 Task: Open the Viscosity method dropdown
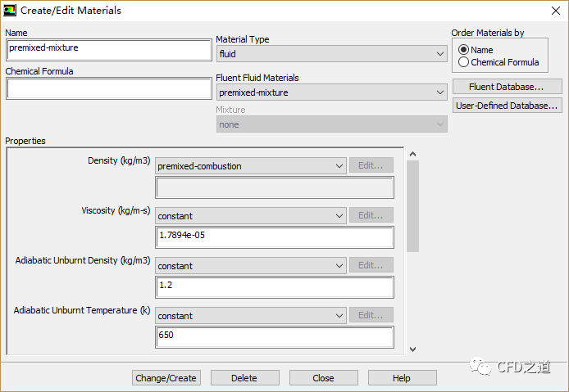click(250, 216)
